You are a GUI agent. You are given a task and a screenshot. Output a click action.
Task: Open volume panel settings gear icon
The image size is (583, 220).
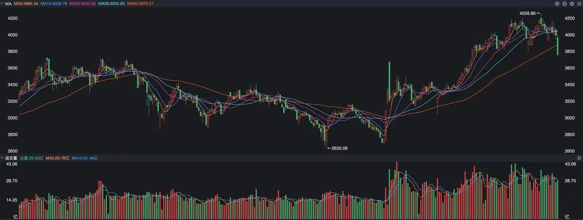(x=579, y=158)
